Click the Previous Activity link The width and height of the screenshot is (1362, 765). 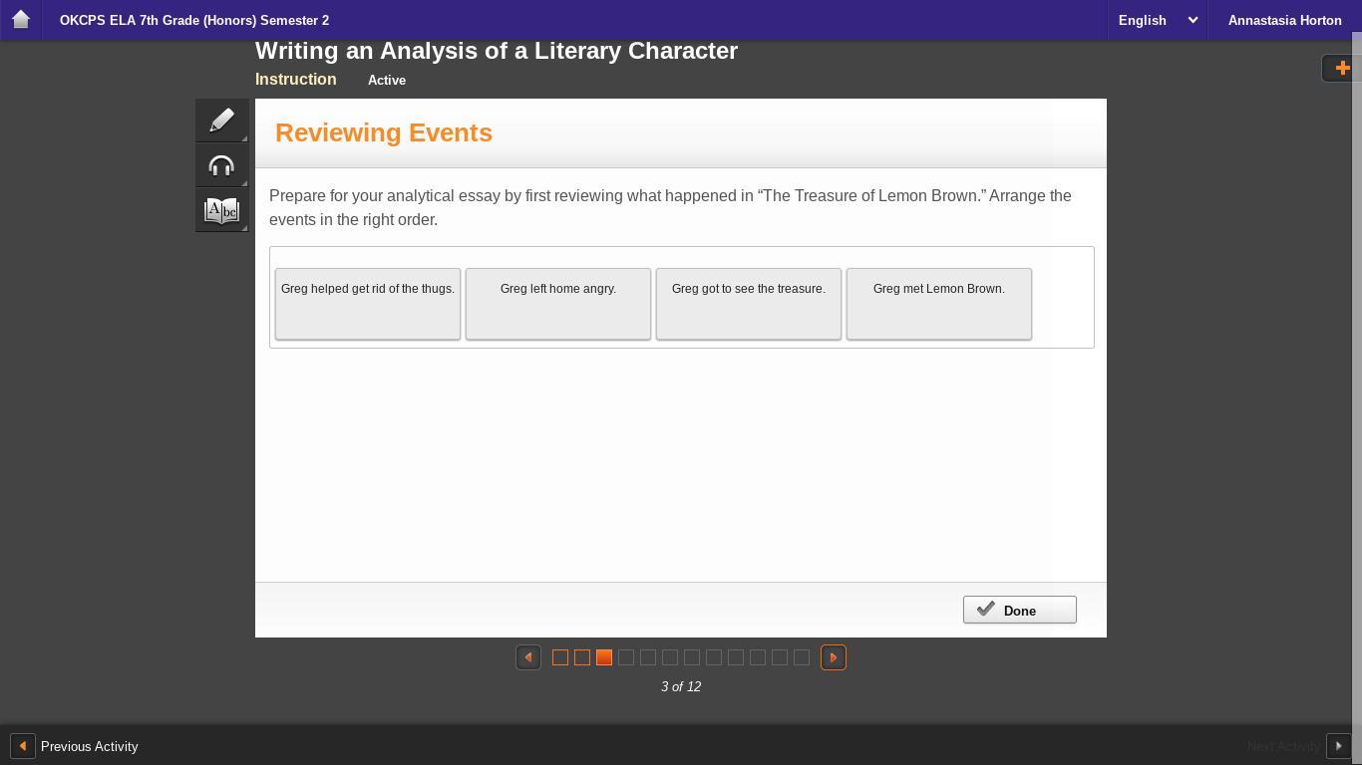coord(90,746)
